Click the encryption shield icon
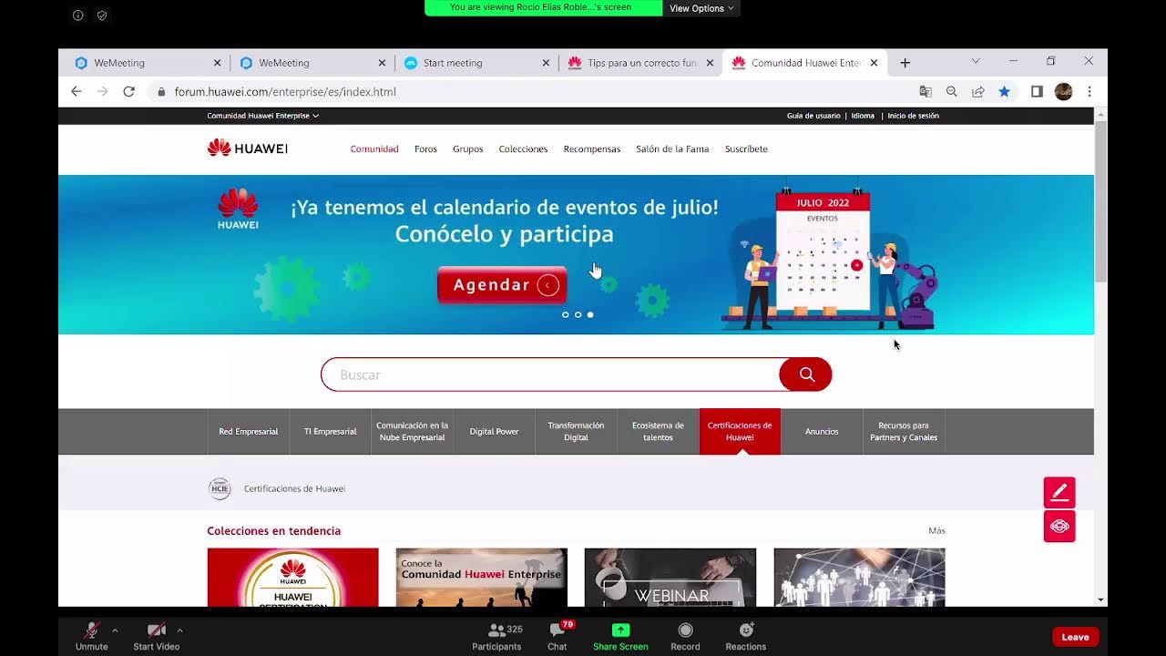This screenshot has height=656, width=1166. click(102, 15)
